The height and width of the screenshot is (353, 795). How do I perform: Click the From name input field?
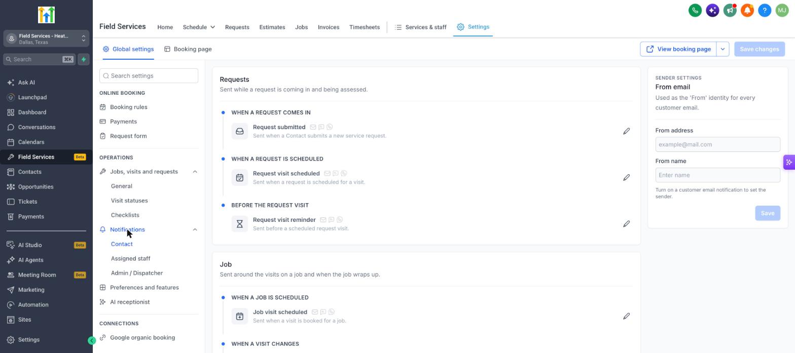717,175
